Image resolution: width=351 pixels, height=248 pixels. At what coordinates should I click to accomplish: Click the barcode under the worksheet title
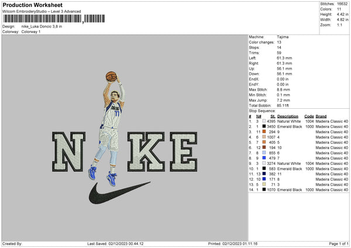coord(54,19)
